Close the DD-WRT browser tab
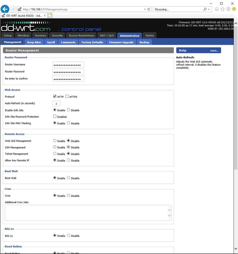This screenshot has height=254, width=238. [x=45, y=16]
